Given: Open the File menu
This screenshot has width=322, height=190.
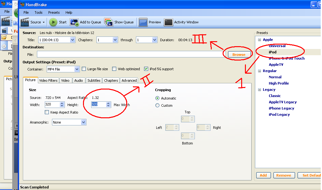Looking at the screenshot, I should click(26, 12).
